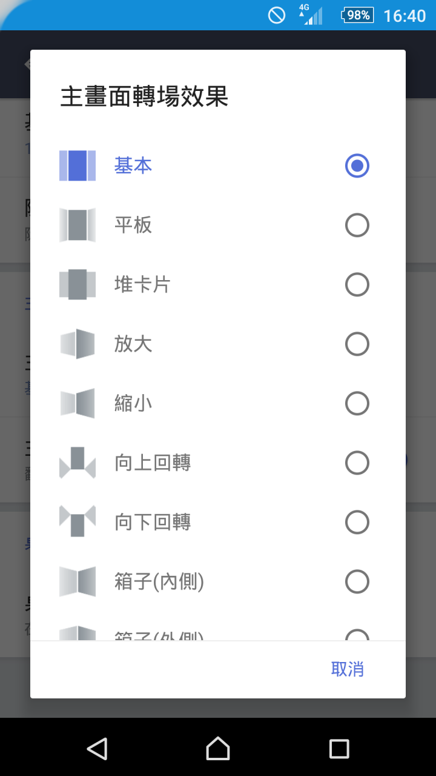The width and height of the screenshot is (436, 776).
Task: Choose the 箱子(內側) list entry text
Action: [159, 581]
